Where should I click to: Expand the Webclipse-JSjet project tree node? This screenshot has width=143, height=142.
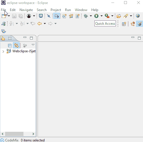coord(3,51)
